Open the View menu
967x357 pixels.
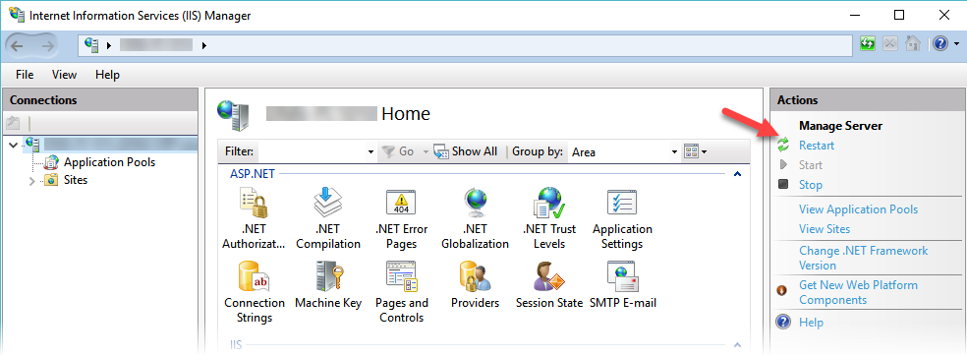coord(64,75)
